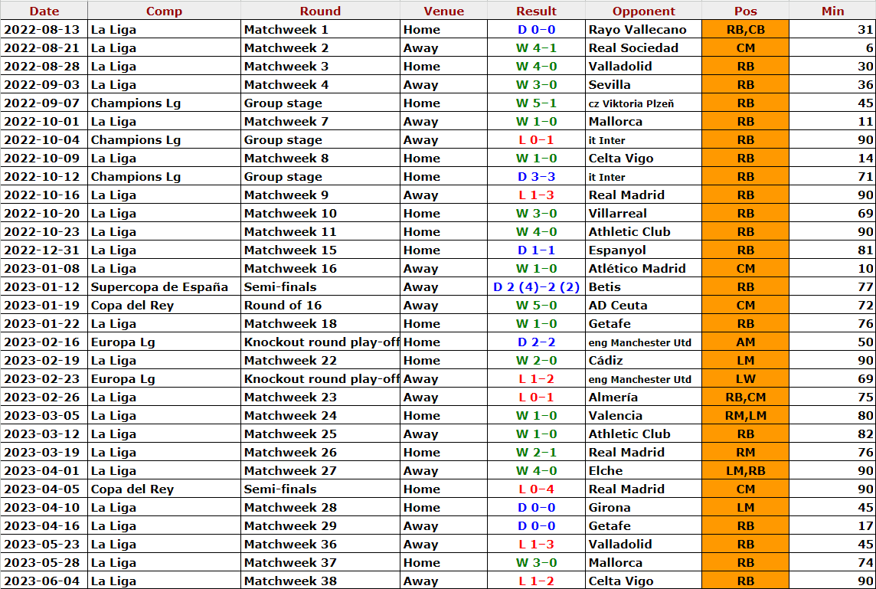Select opponent Betis

pos(643,286)
